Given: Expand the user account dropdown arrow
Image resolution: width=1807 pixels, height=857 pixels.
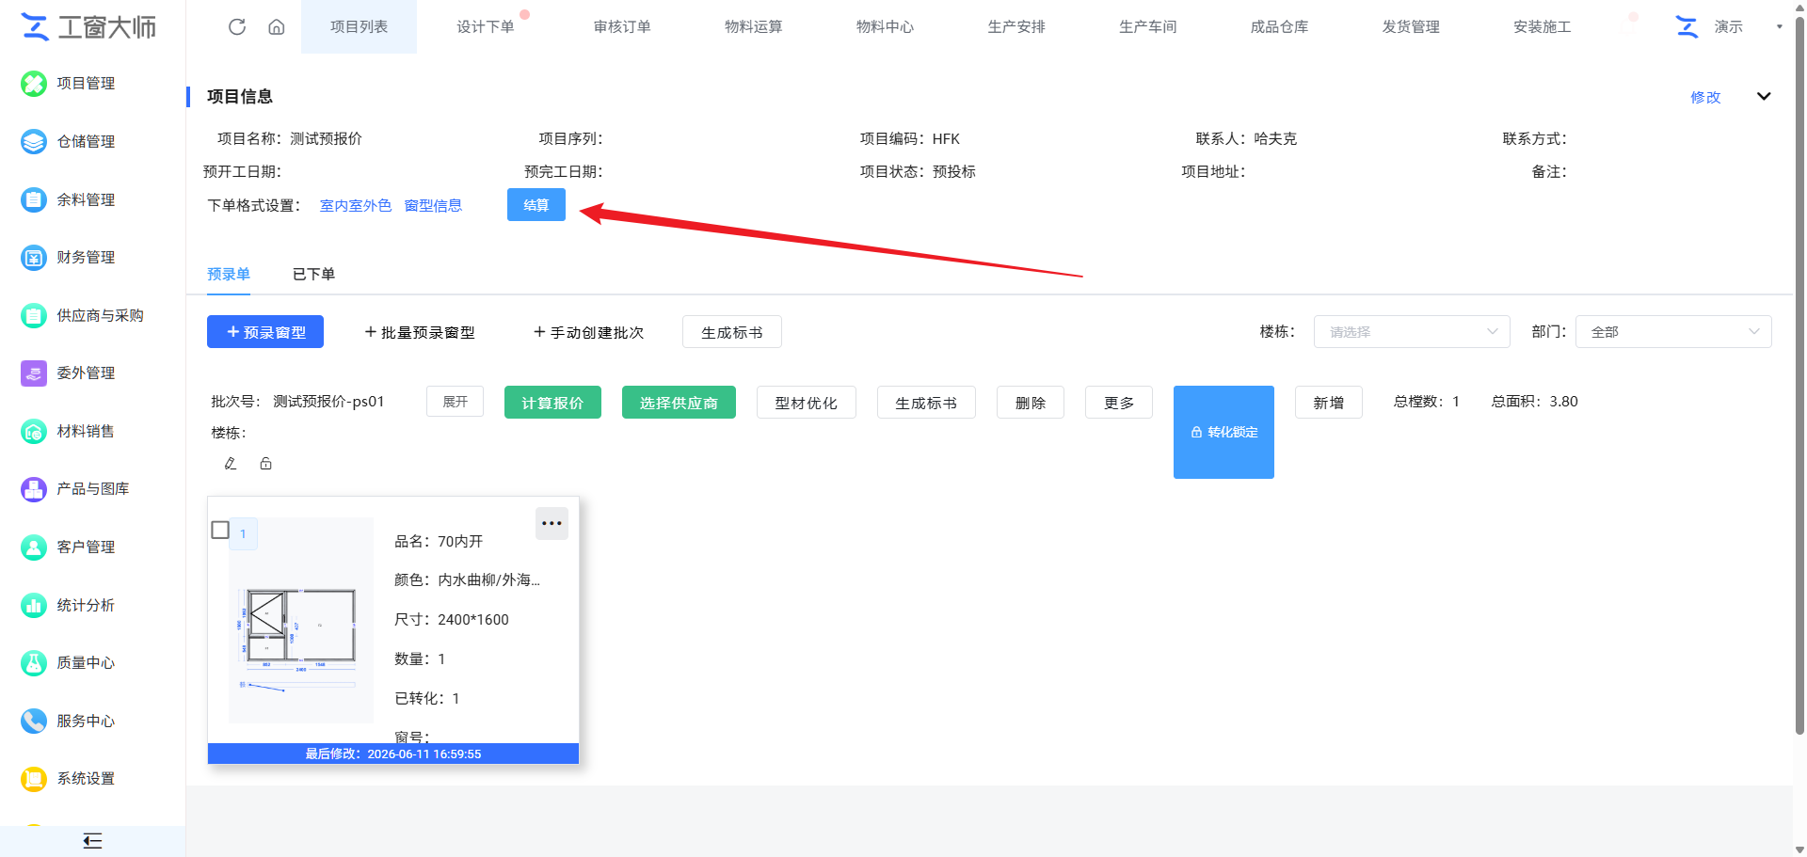Looking at the screenshot, I should [x=1779, y=26].
